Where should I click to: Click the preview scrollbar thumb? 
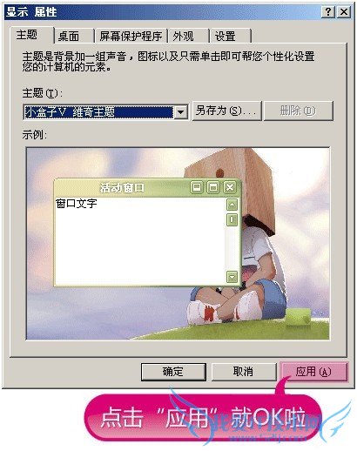pyautogui.click(x=232, y=219)
